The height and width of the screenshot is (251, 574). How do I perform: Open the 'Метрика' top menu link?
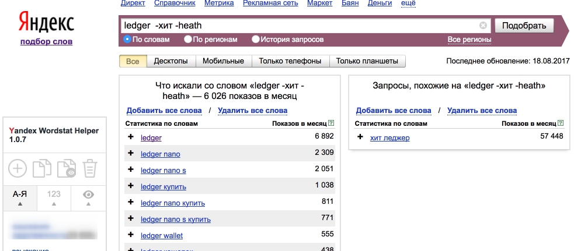point(219,3)
